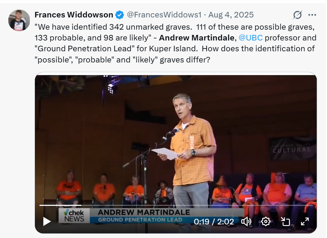
Task: Click the Aug 4, 2025 timestamp
Action: tap(231, 15)
